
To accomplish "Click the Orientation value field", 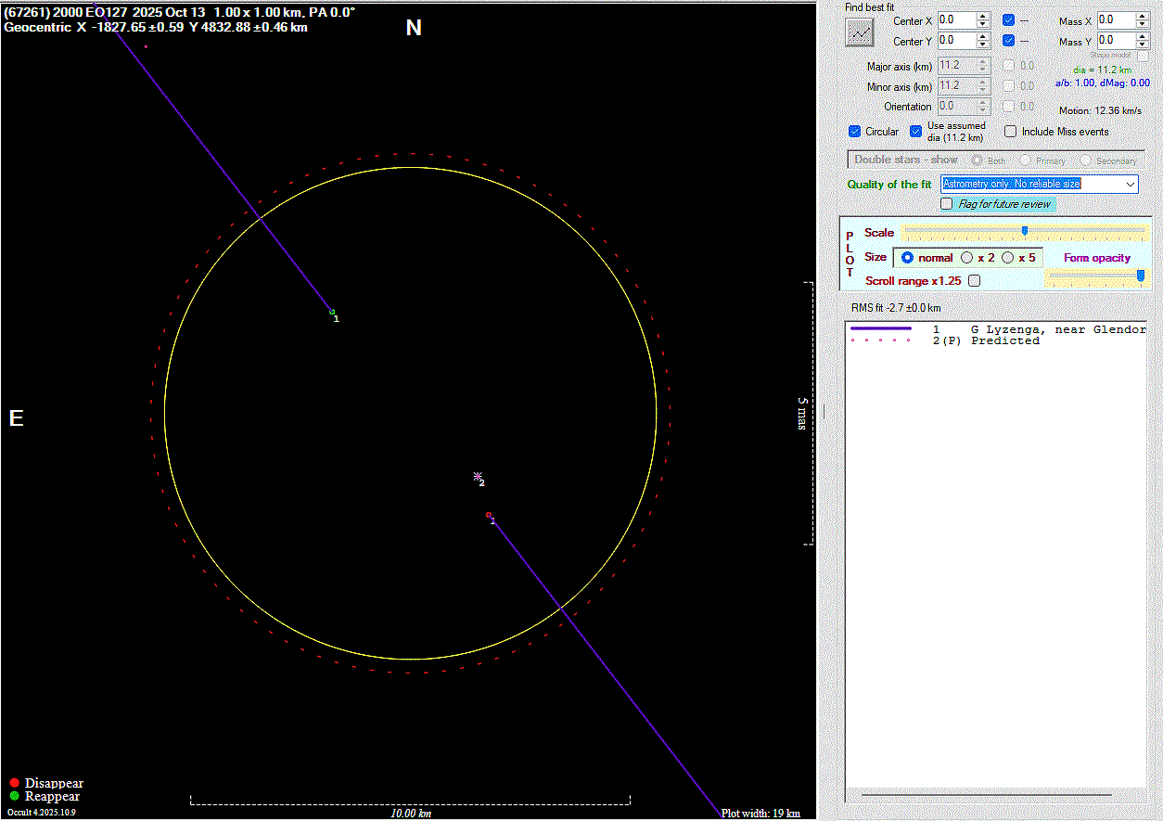I will 956,107.
